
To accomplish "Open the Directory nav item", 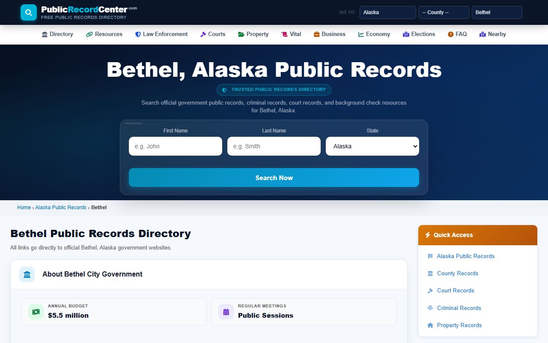I will (x=57, y=34).
